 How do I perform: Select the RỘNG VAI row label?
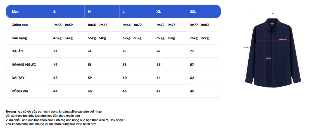(x=20, y=91)
